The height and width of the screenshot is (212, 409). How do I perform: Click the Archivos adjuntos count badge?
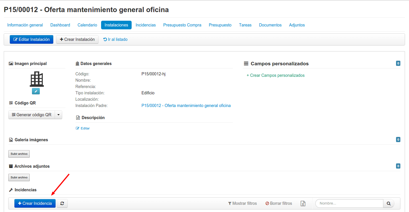(398, 166)
